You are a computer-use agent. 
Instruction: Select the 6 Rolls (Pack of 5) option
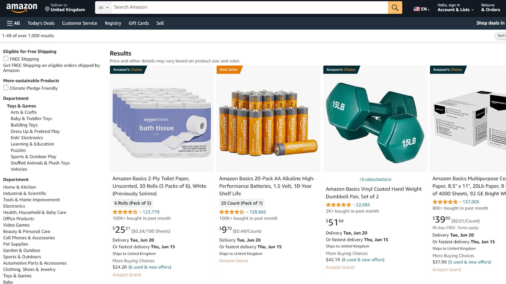click(x=133, y=203)
